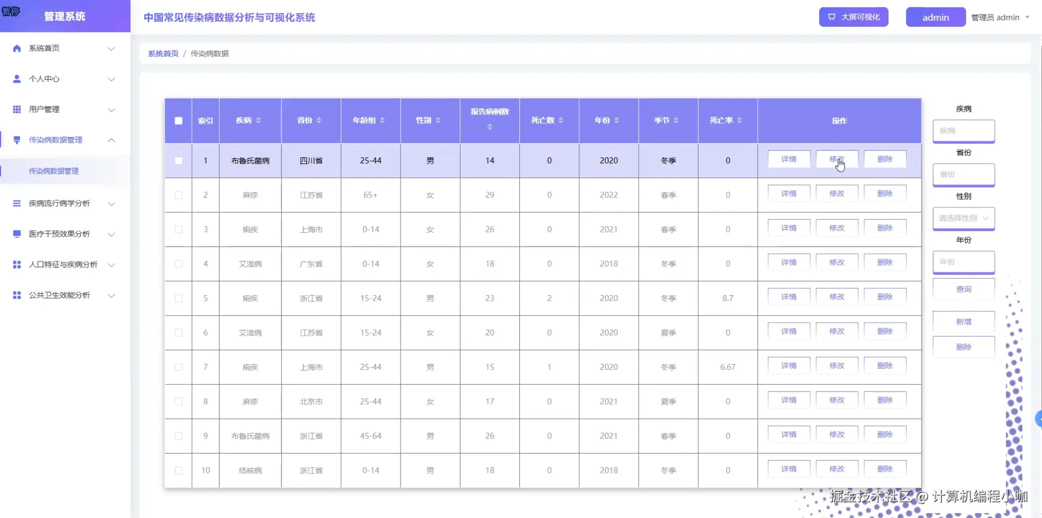The height and width of the screenshot is (518, 1042).
Task: Expand the 个人中心 sidebar menu chevron
Action: pos(111,79)
